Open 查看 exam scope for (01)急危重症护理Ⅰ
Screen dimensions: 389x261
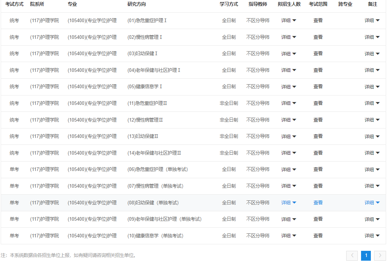[318, 21]
